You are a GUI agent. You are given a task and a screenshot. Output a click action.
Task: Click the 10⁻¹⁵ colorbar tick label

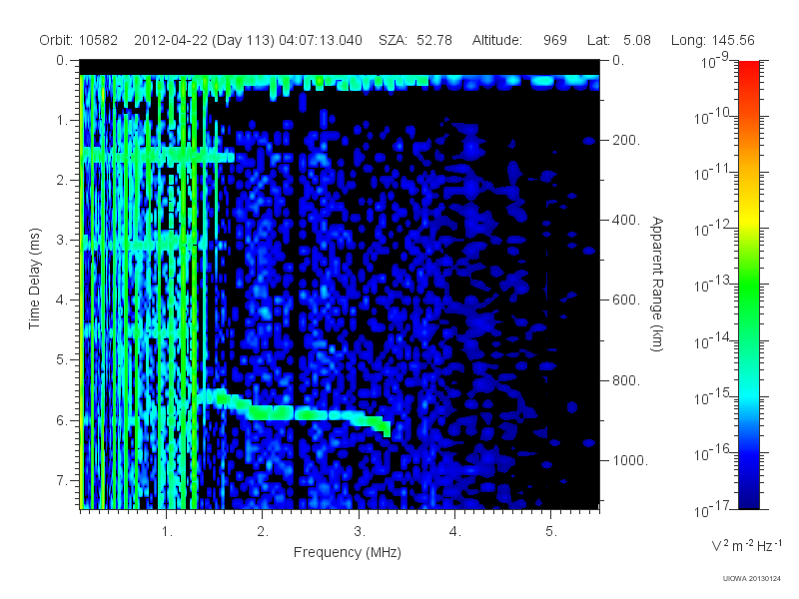tap(713, 396)
